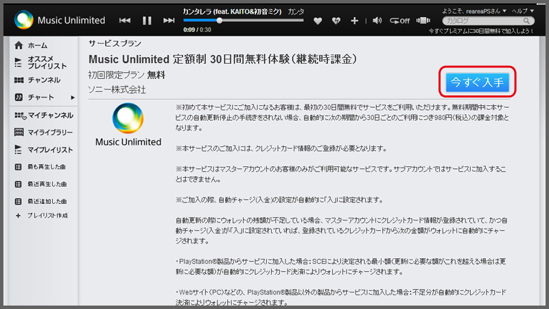Click the ソニー株式会社 text
Screen dimensions: 549x309
tap(117, 90)
